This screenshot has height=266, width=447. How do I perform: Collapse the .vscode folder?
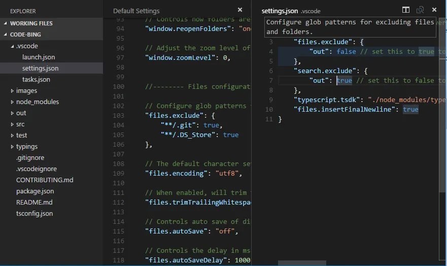pyautogui.click(x=12, y=46)
